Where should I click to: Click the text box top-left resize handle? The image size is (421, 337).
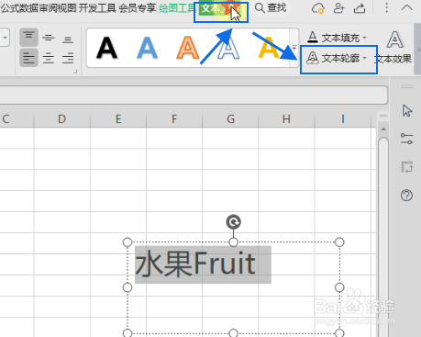pyautogui.click(x=127, y=242)
